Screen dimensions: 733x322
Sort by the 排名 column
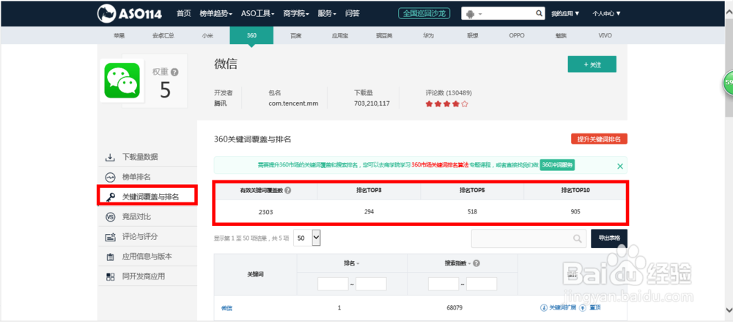click(352, 263)
